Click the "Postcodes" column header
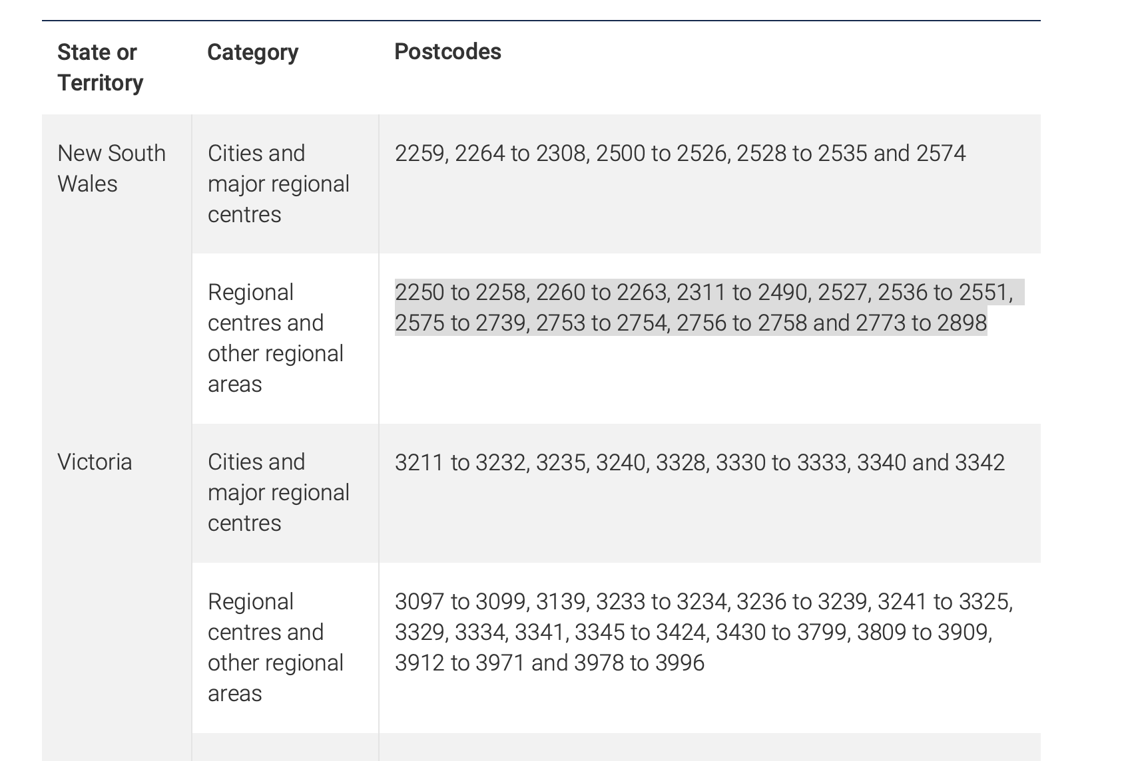The height and width of the screenshot is (761, 1128). click(x=447, y=52)
